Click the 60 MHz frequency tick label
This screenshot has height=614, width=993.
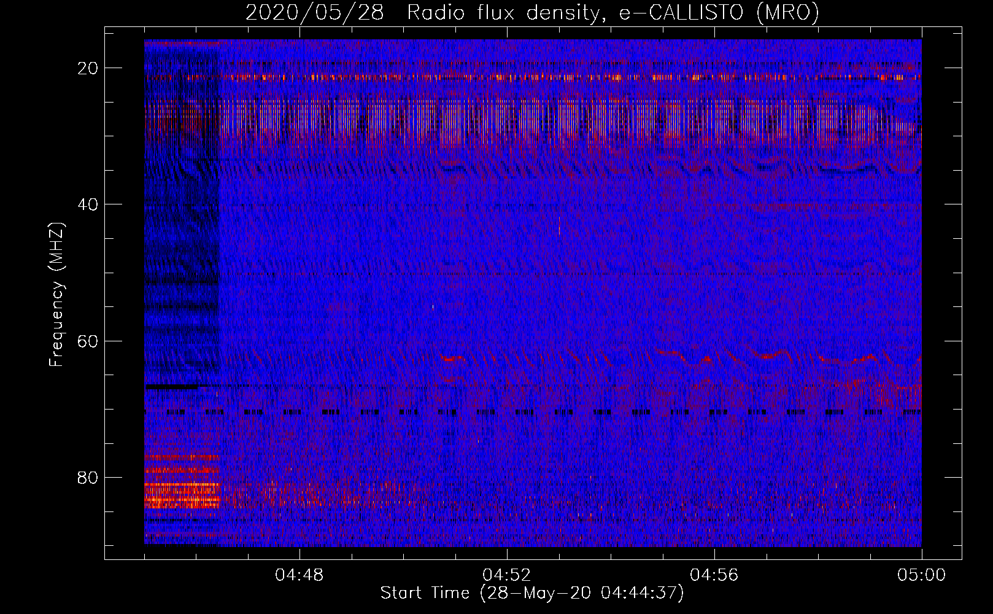coord(88,341)
